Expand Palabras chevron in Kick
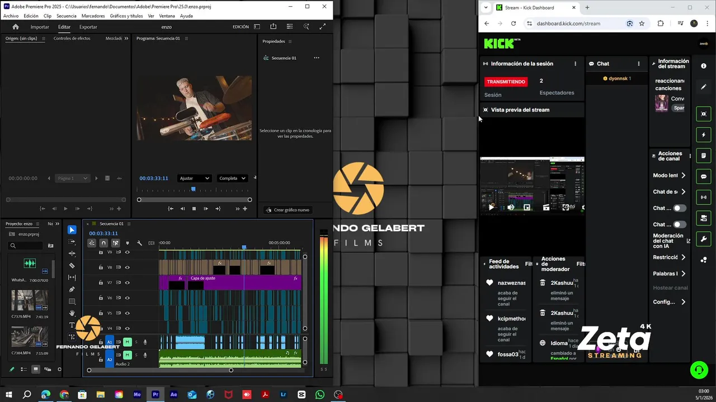716x402 pixels. [683, 274]
